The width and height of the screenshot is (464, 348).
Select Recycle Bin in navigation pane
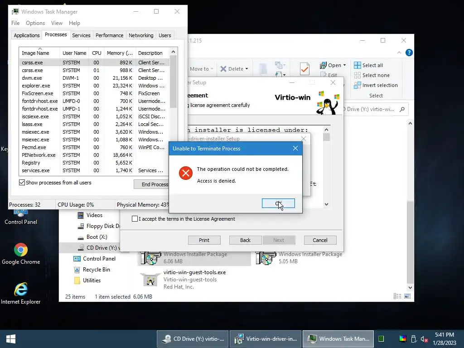(x=92, y=270)
